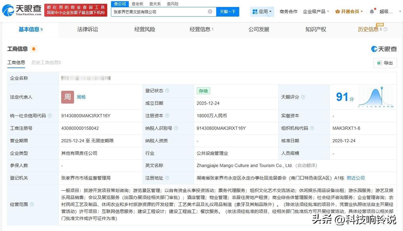Click the 91分 score value

[345, 97]
